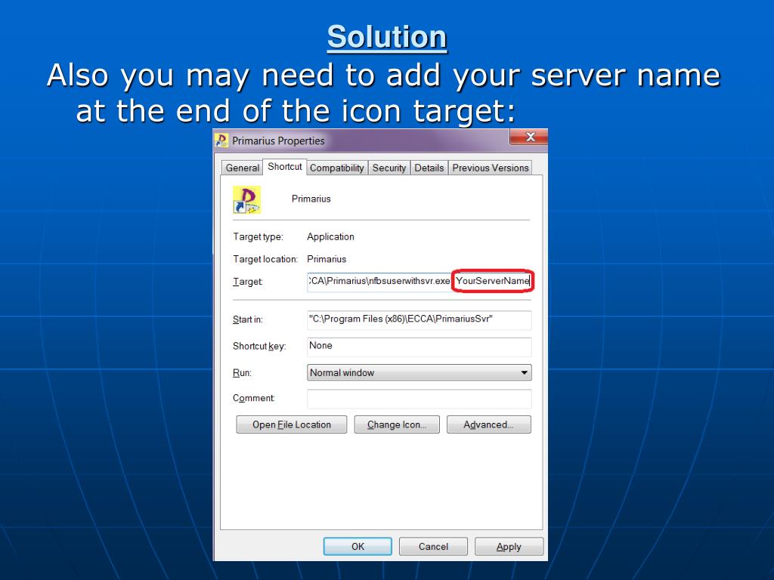Click the Start in field

419,319
